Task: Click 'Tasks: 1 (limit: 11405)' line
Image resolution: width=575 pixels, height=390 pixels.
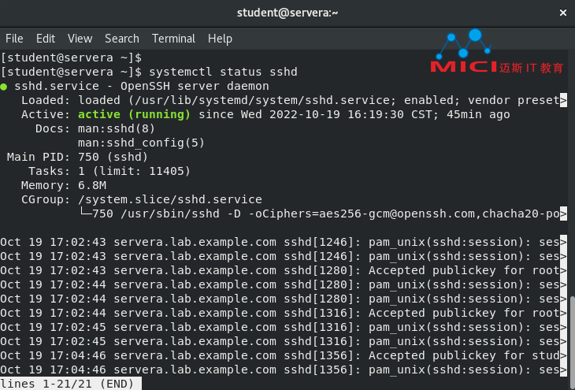Action: pyautogui.click(x=109, y=171)
